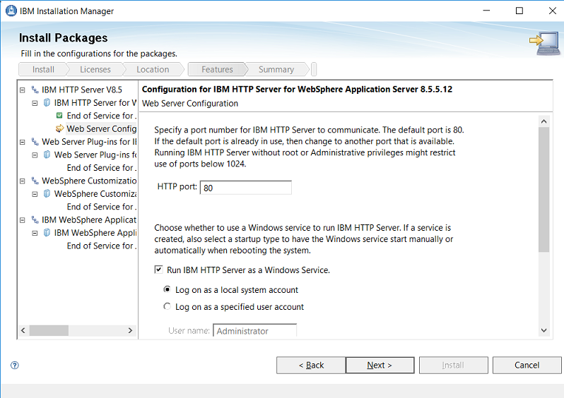Collapse WebSphere Customization child package node

[35, 194]
